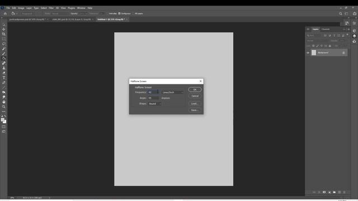Screen dimensions: 358x201
Task: Click Load... in Halftone Screen dialog
Action: click(195, 104)
